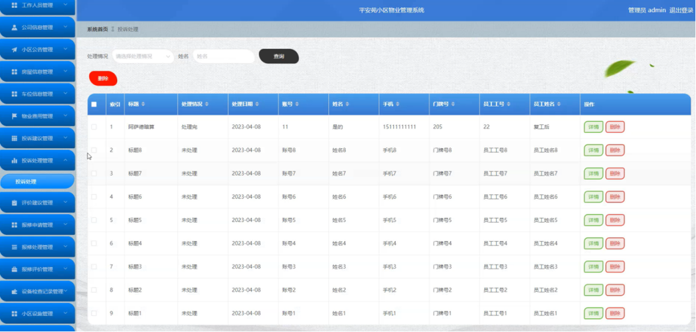Screen dimensions: 696x332
Task: Click the bar-chart icon beside 投诉处理管理
Action: click(14, 161)
